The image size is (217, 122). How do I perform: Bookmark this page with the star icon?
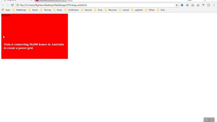click(x=177, y=5)
